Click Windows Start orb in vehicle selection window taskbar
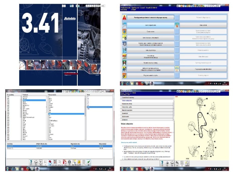Viewport: 234px width, 175px height. 8,169
